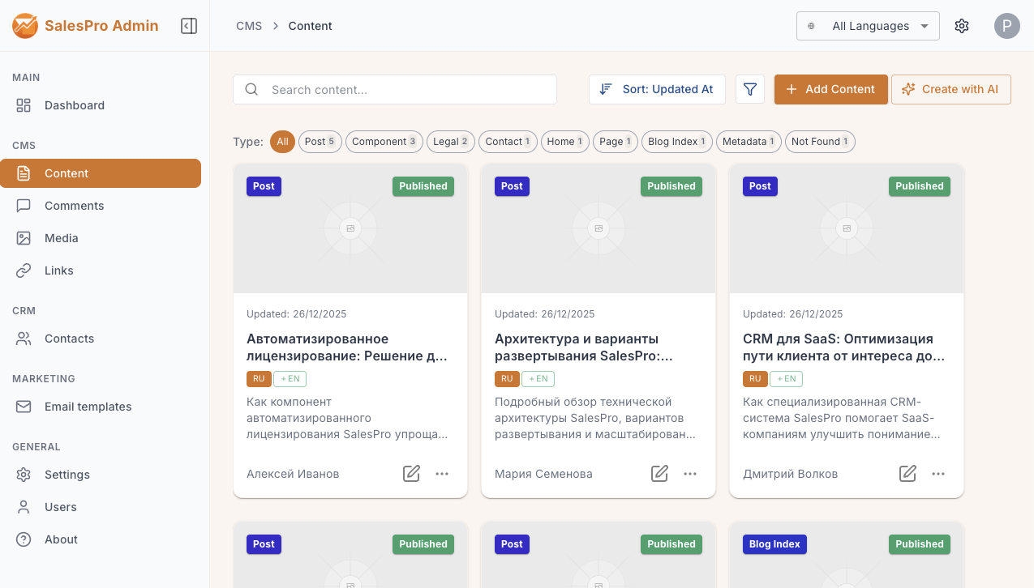Viewport: 1034px width, 588px height.
Task: Open the filter funnel icon next to Sort
Action: (x=749, y=89)
